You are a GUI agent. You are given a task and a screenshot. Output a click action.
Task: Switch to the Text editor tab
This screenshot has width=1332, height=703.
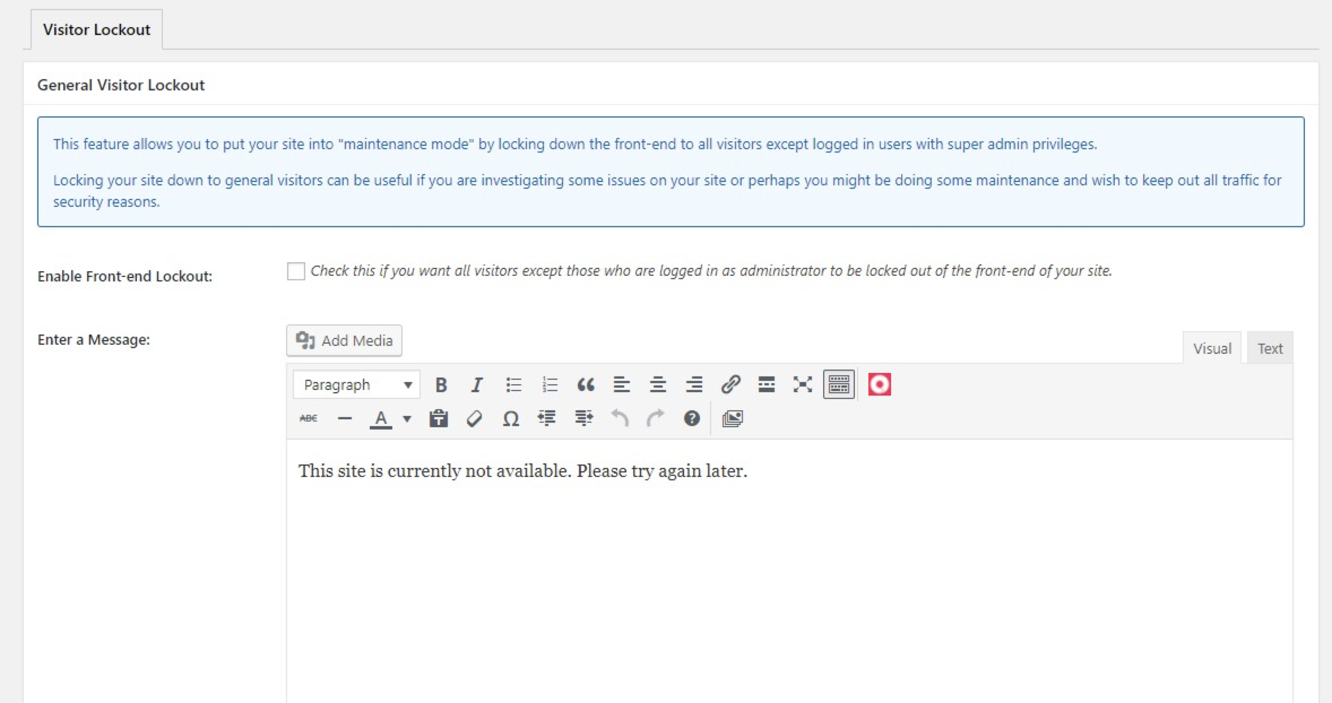[1270, 348]
